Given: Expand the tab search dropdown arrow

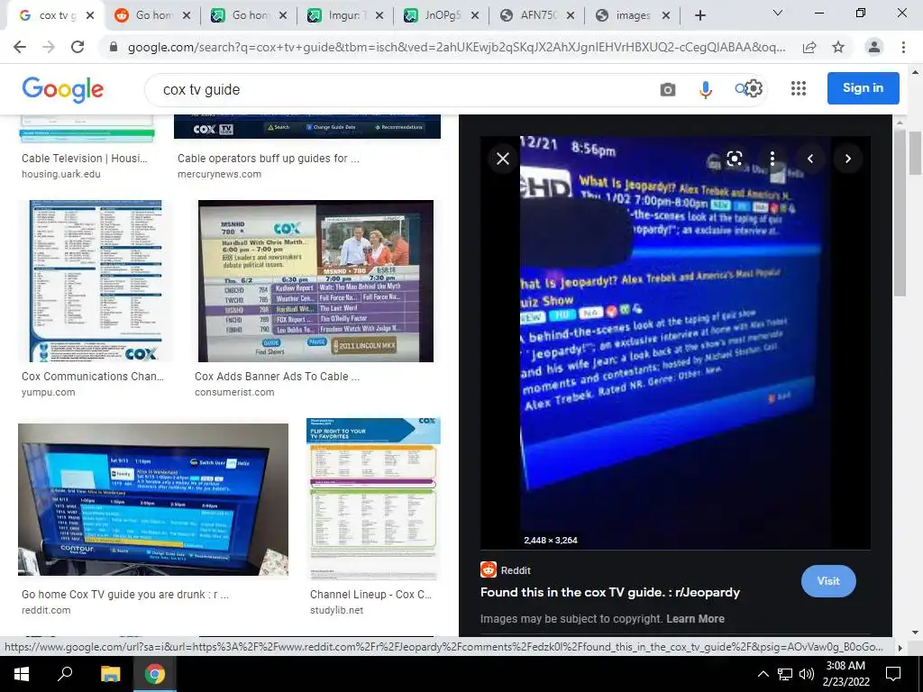Looking at the screenshot, I should 778,13.
